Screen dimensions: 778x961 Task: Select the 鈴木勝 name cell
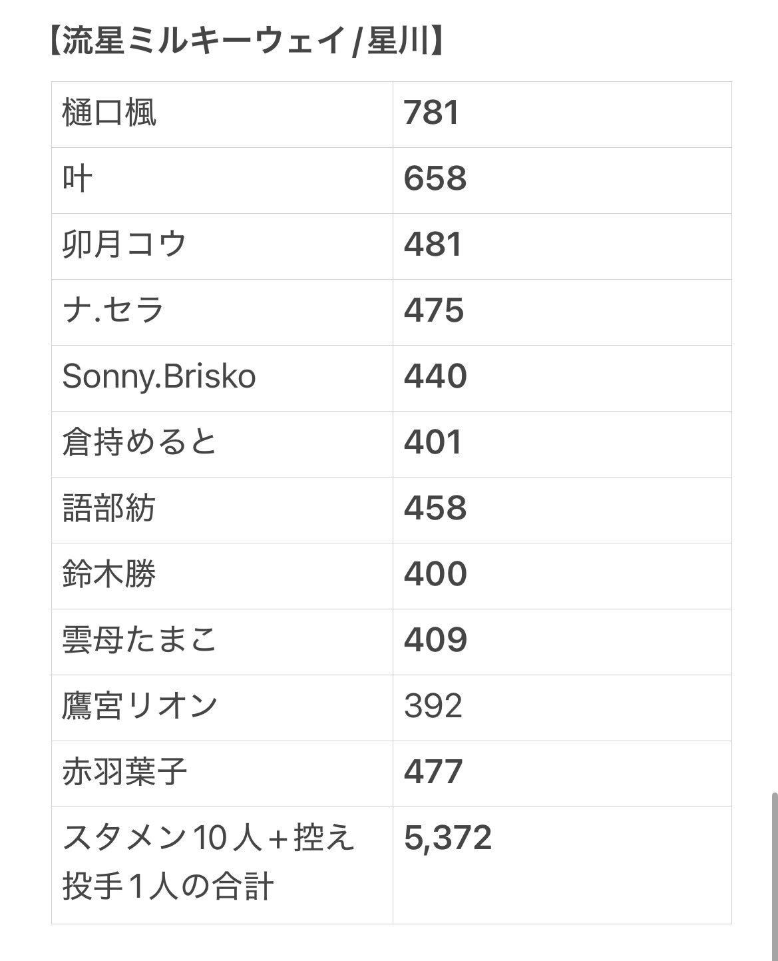(222, 576)
